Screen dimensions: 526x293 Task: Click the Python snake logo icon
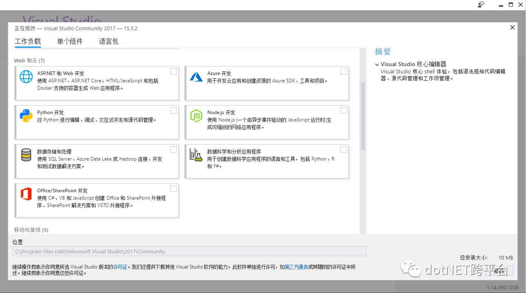(x=27, y=116)
